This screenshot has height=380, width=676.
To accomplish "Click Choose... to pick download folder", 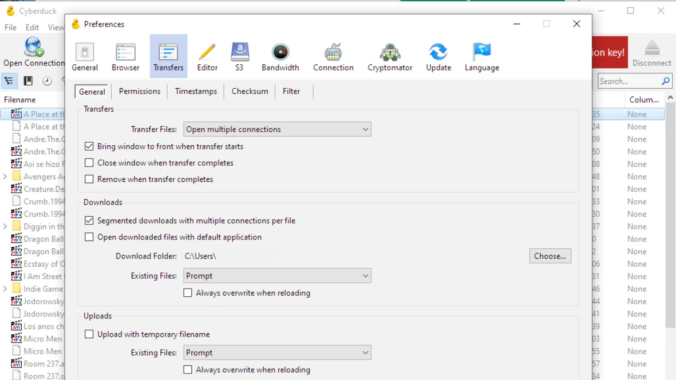I will click(x=550, y=256).
